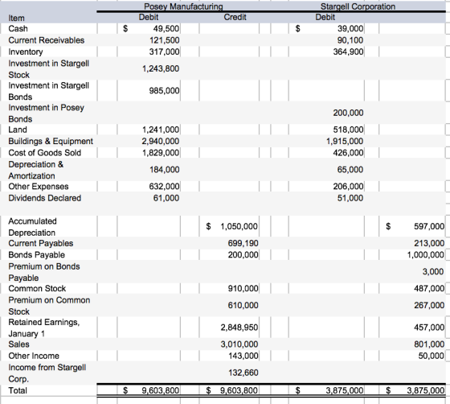Select Posey buildings value 2,940,000

click(161, 142)
